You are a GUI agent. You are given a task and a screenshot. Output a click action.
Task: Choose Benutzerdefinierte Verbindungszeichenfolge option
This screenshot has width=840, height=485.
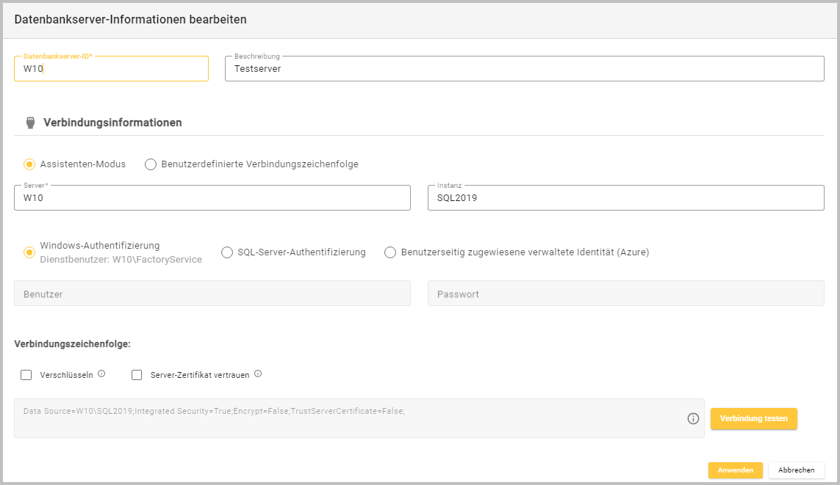[x=151, y=164]
